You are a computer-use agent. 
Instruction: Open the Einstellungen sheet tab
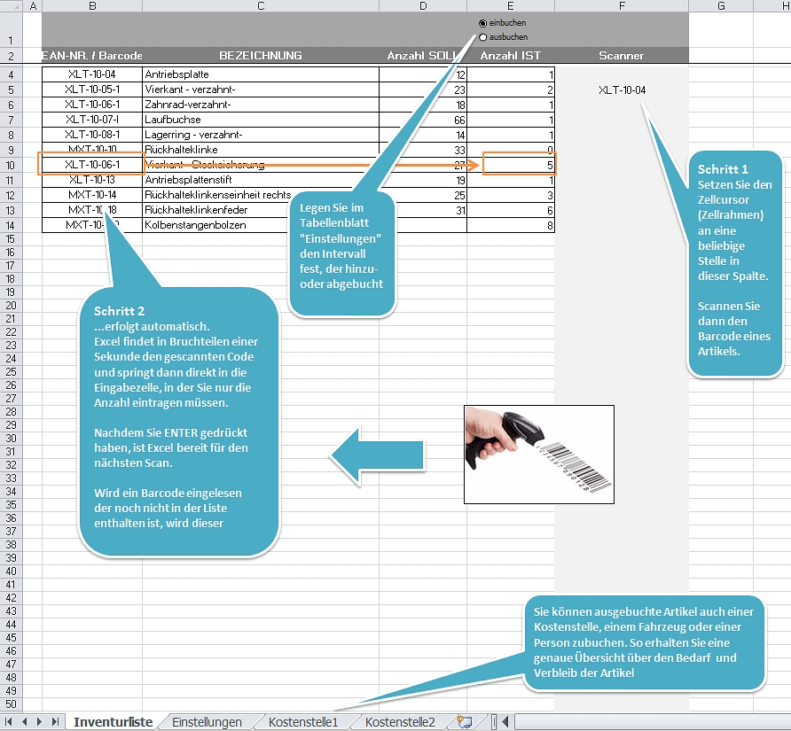coord(207,722)
